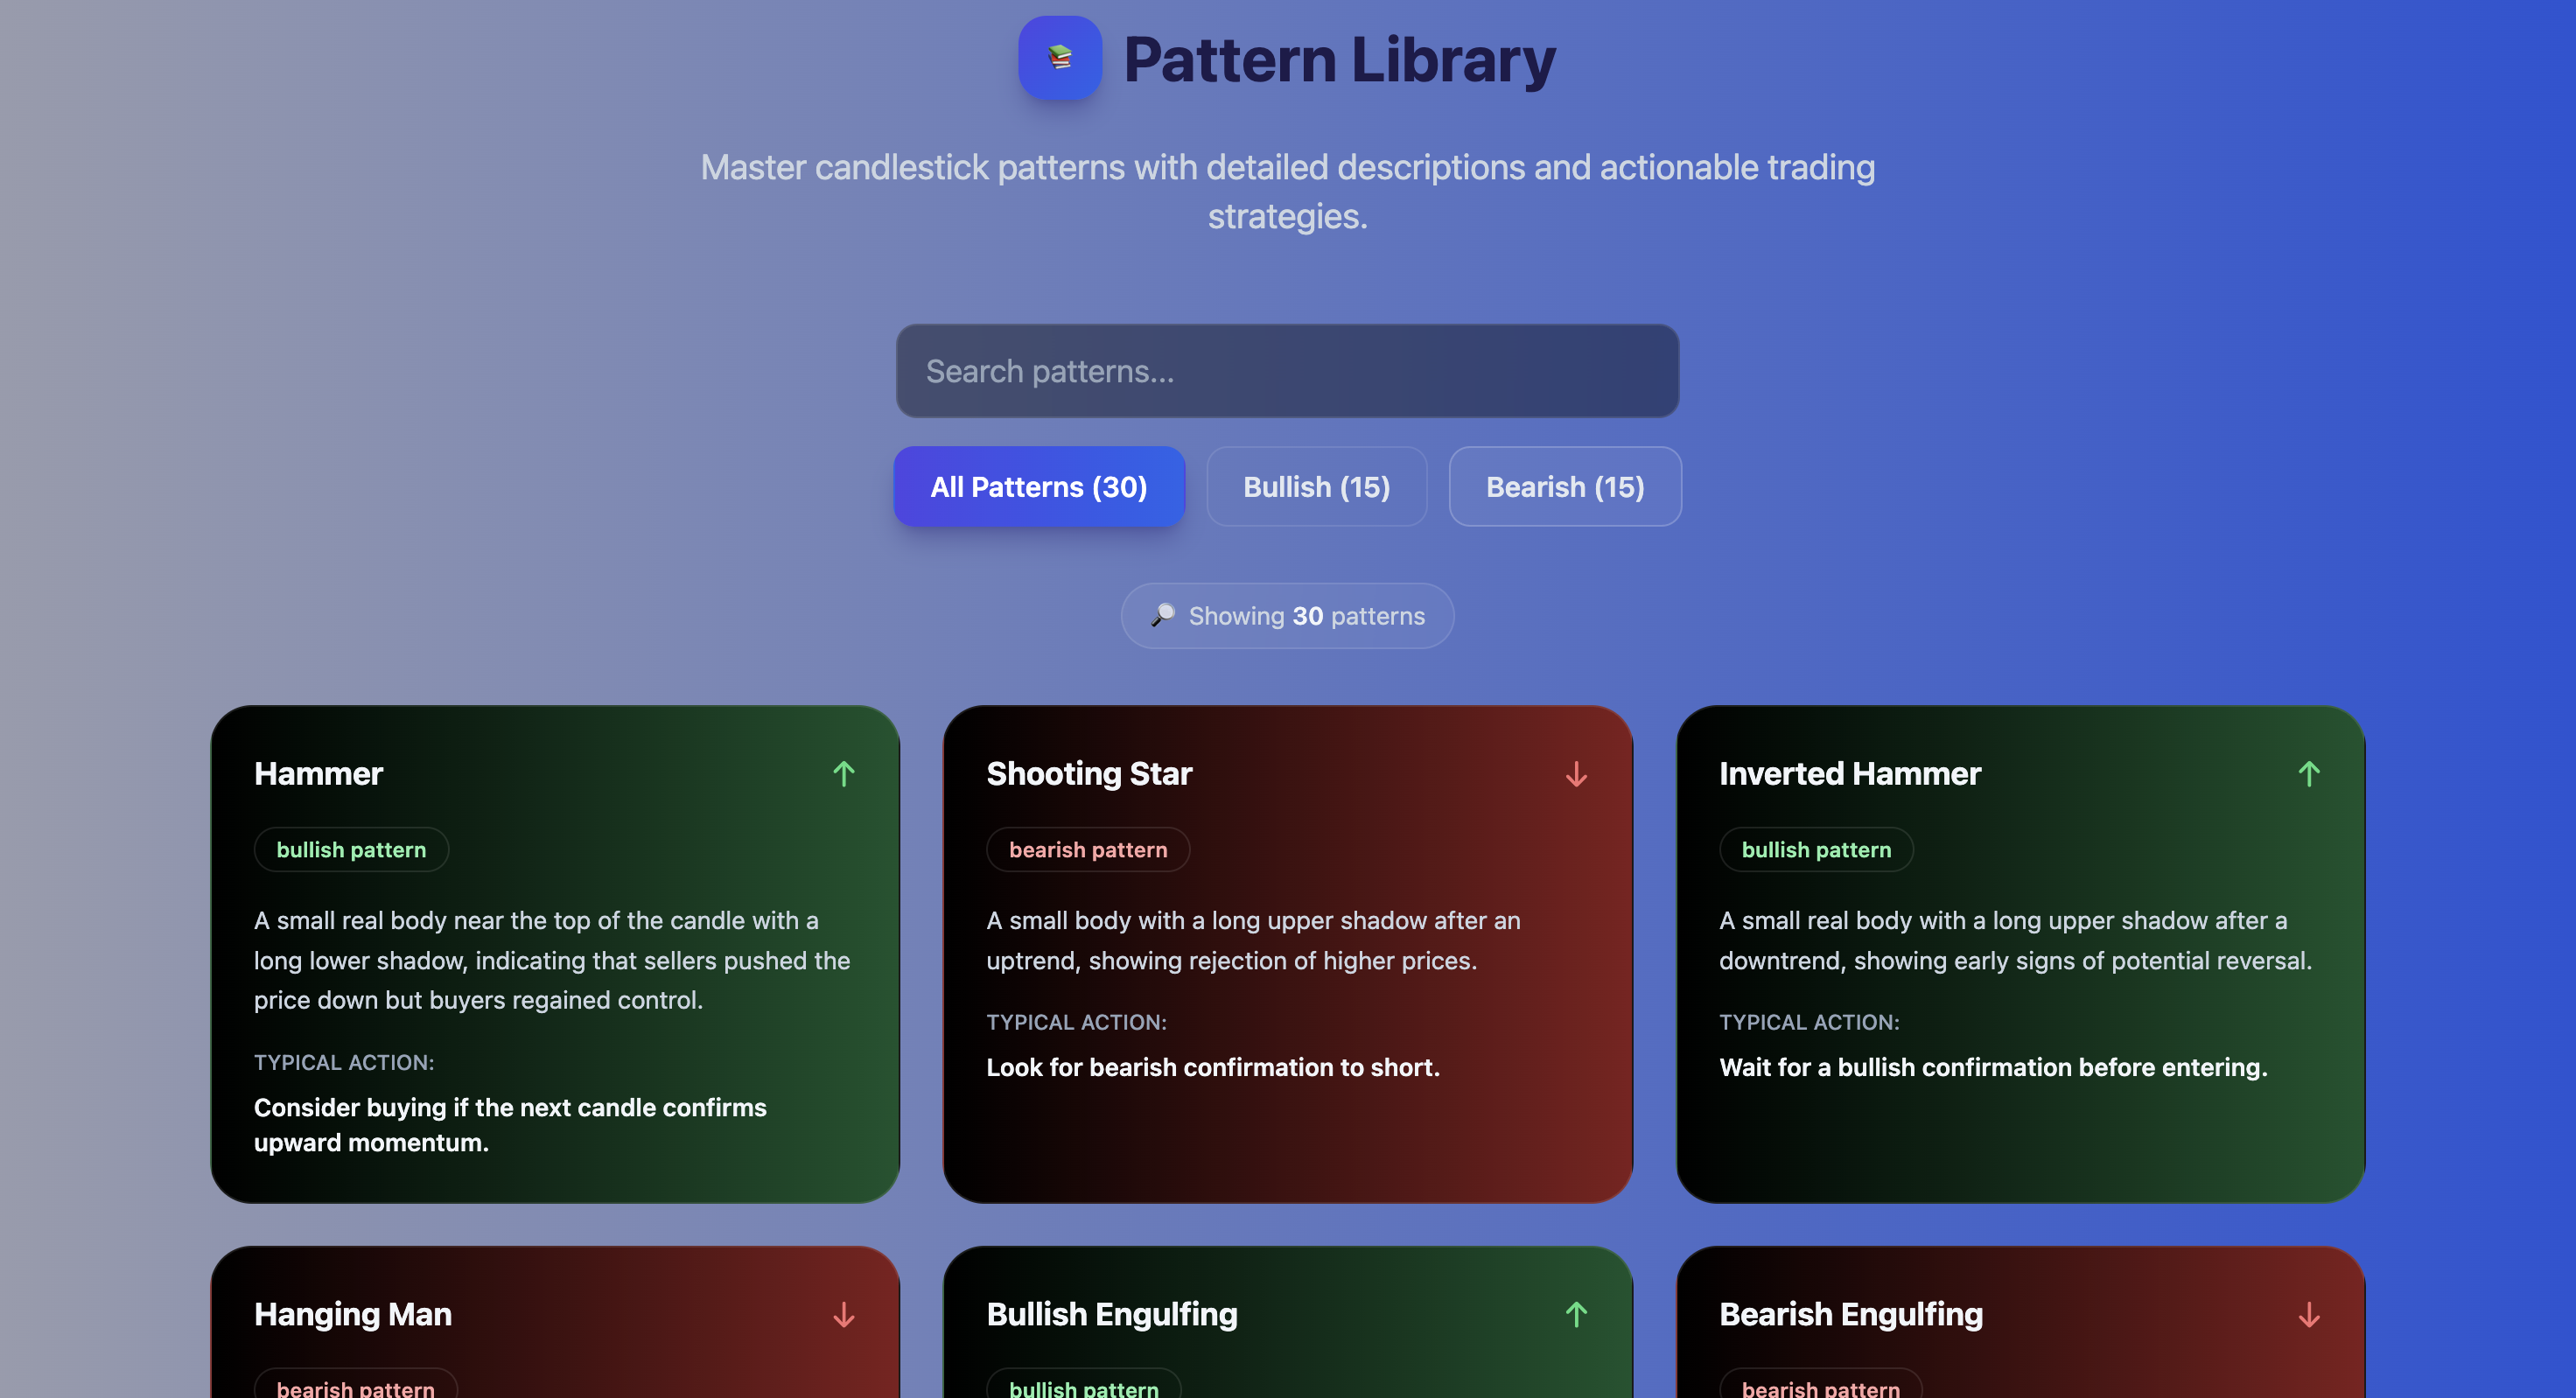Screen dimensions: 2576x1398
Task: Open the Inverted Hammer card title
Action: tap(1849, 773)
